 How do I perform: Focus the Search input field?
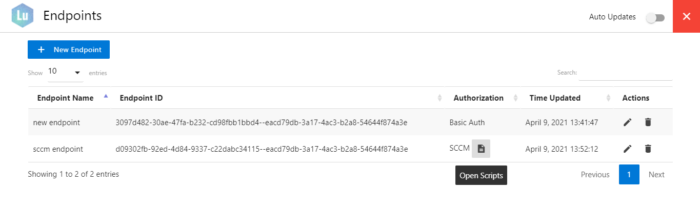pyautogui.click(x=625, y=73)
